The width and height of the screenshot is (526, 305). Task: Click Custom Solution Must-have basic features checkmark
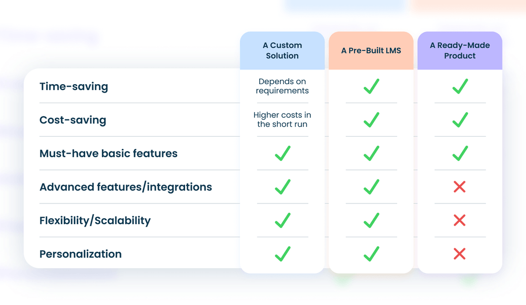(282, 154)
